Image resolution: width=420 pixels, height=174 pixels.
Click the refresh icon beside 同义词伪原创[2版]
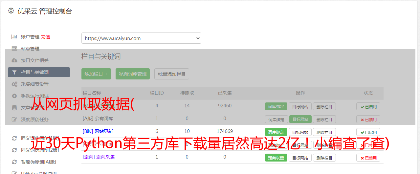click(x=14, y=150)
